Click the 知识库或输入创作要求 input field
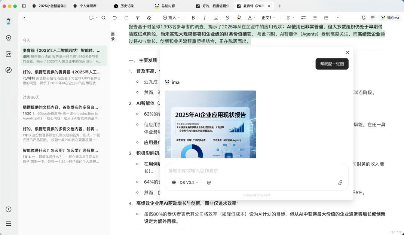This screenshot has height=235, width=404. point(224,171)
